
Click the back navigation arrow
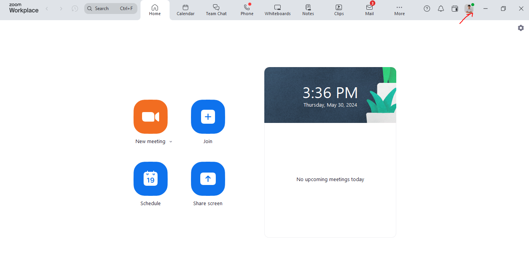(47, 9)
